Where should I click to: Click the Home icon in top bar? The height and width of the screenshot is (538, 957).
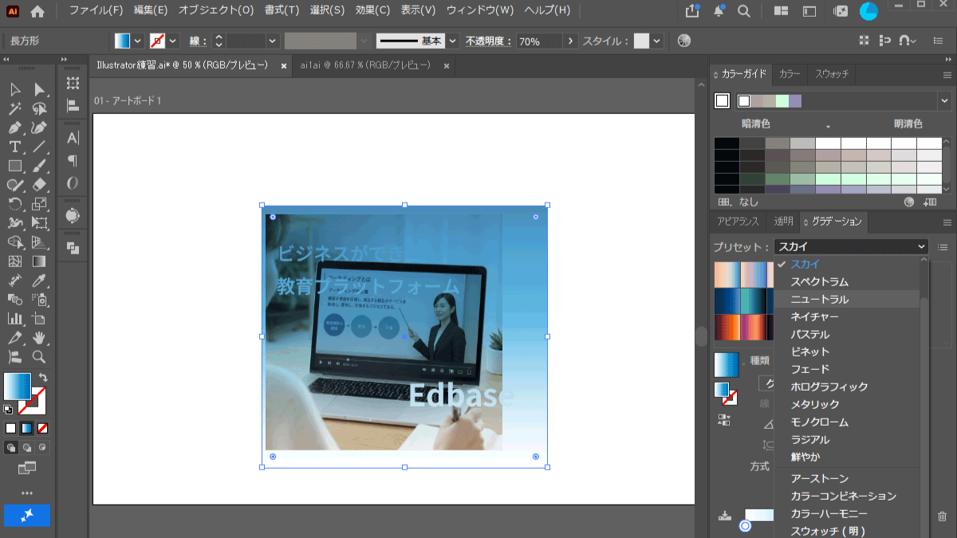37,11
